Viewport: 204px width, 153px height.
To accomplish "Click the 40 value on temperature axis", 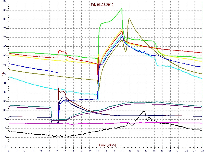I will 5,92.
